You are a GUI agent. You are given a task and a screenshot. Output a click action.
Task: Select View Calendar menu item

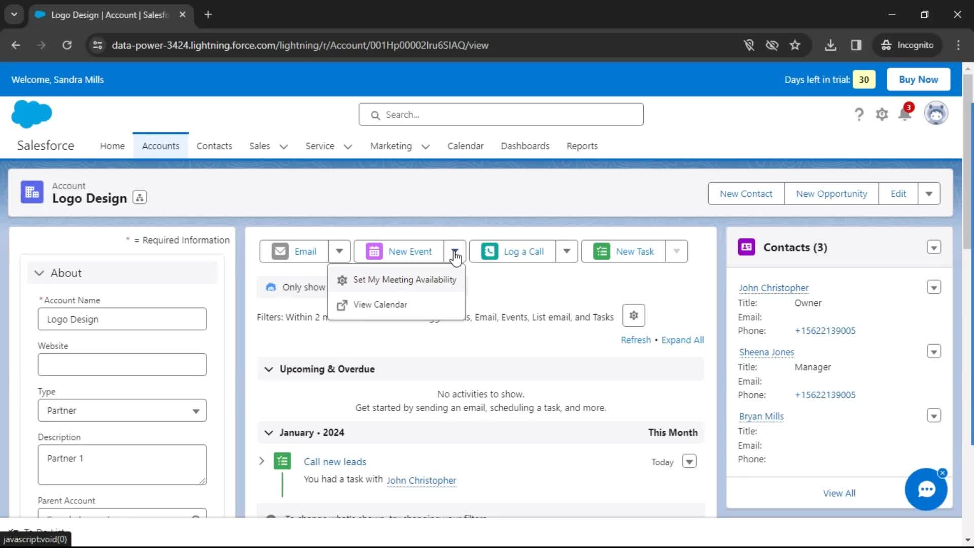point(397,304)
